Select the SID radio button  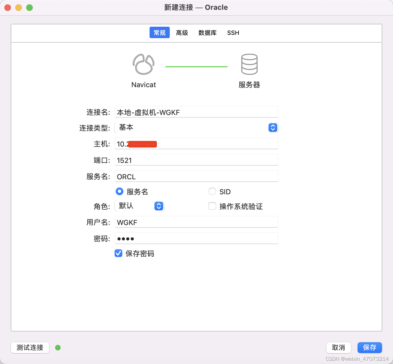click(x=212, y=191)
